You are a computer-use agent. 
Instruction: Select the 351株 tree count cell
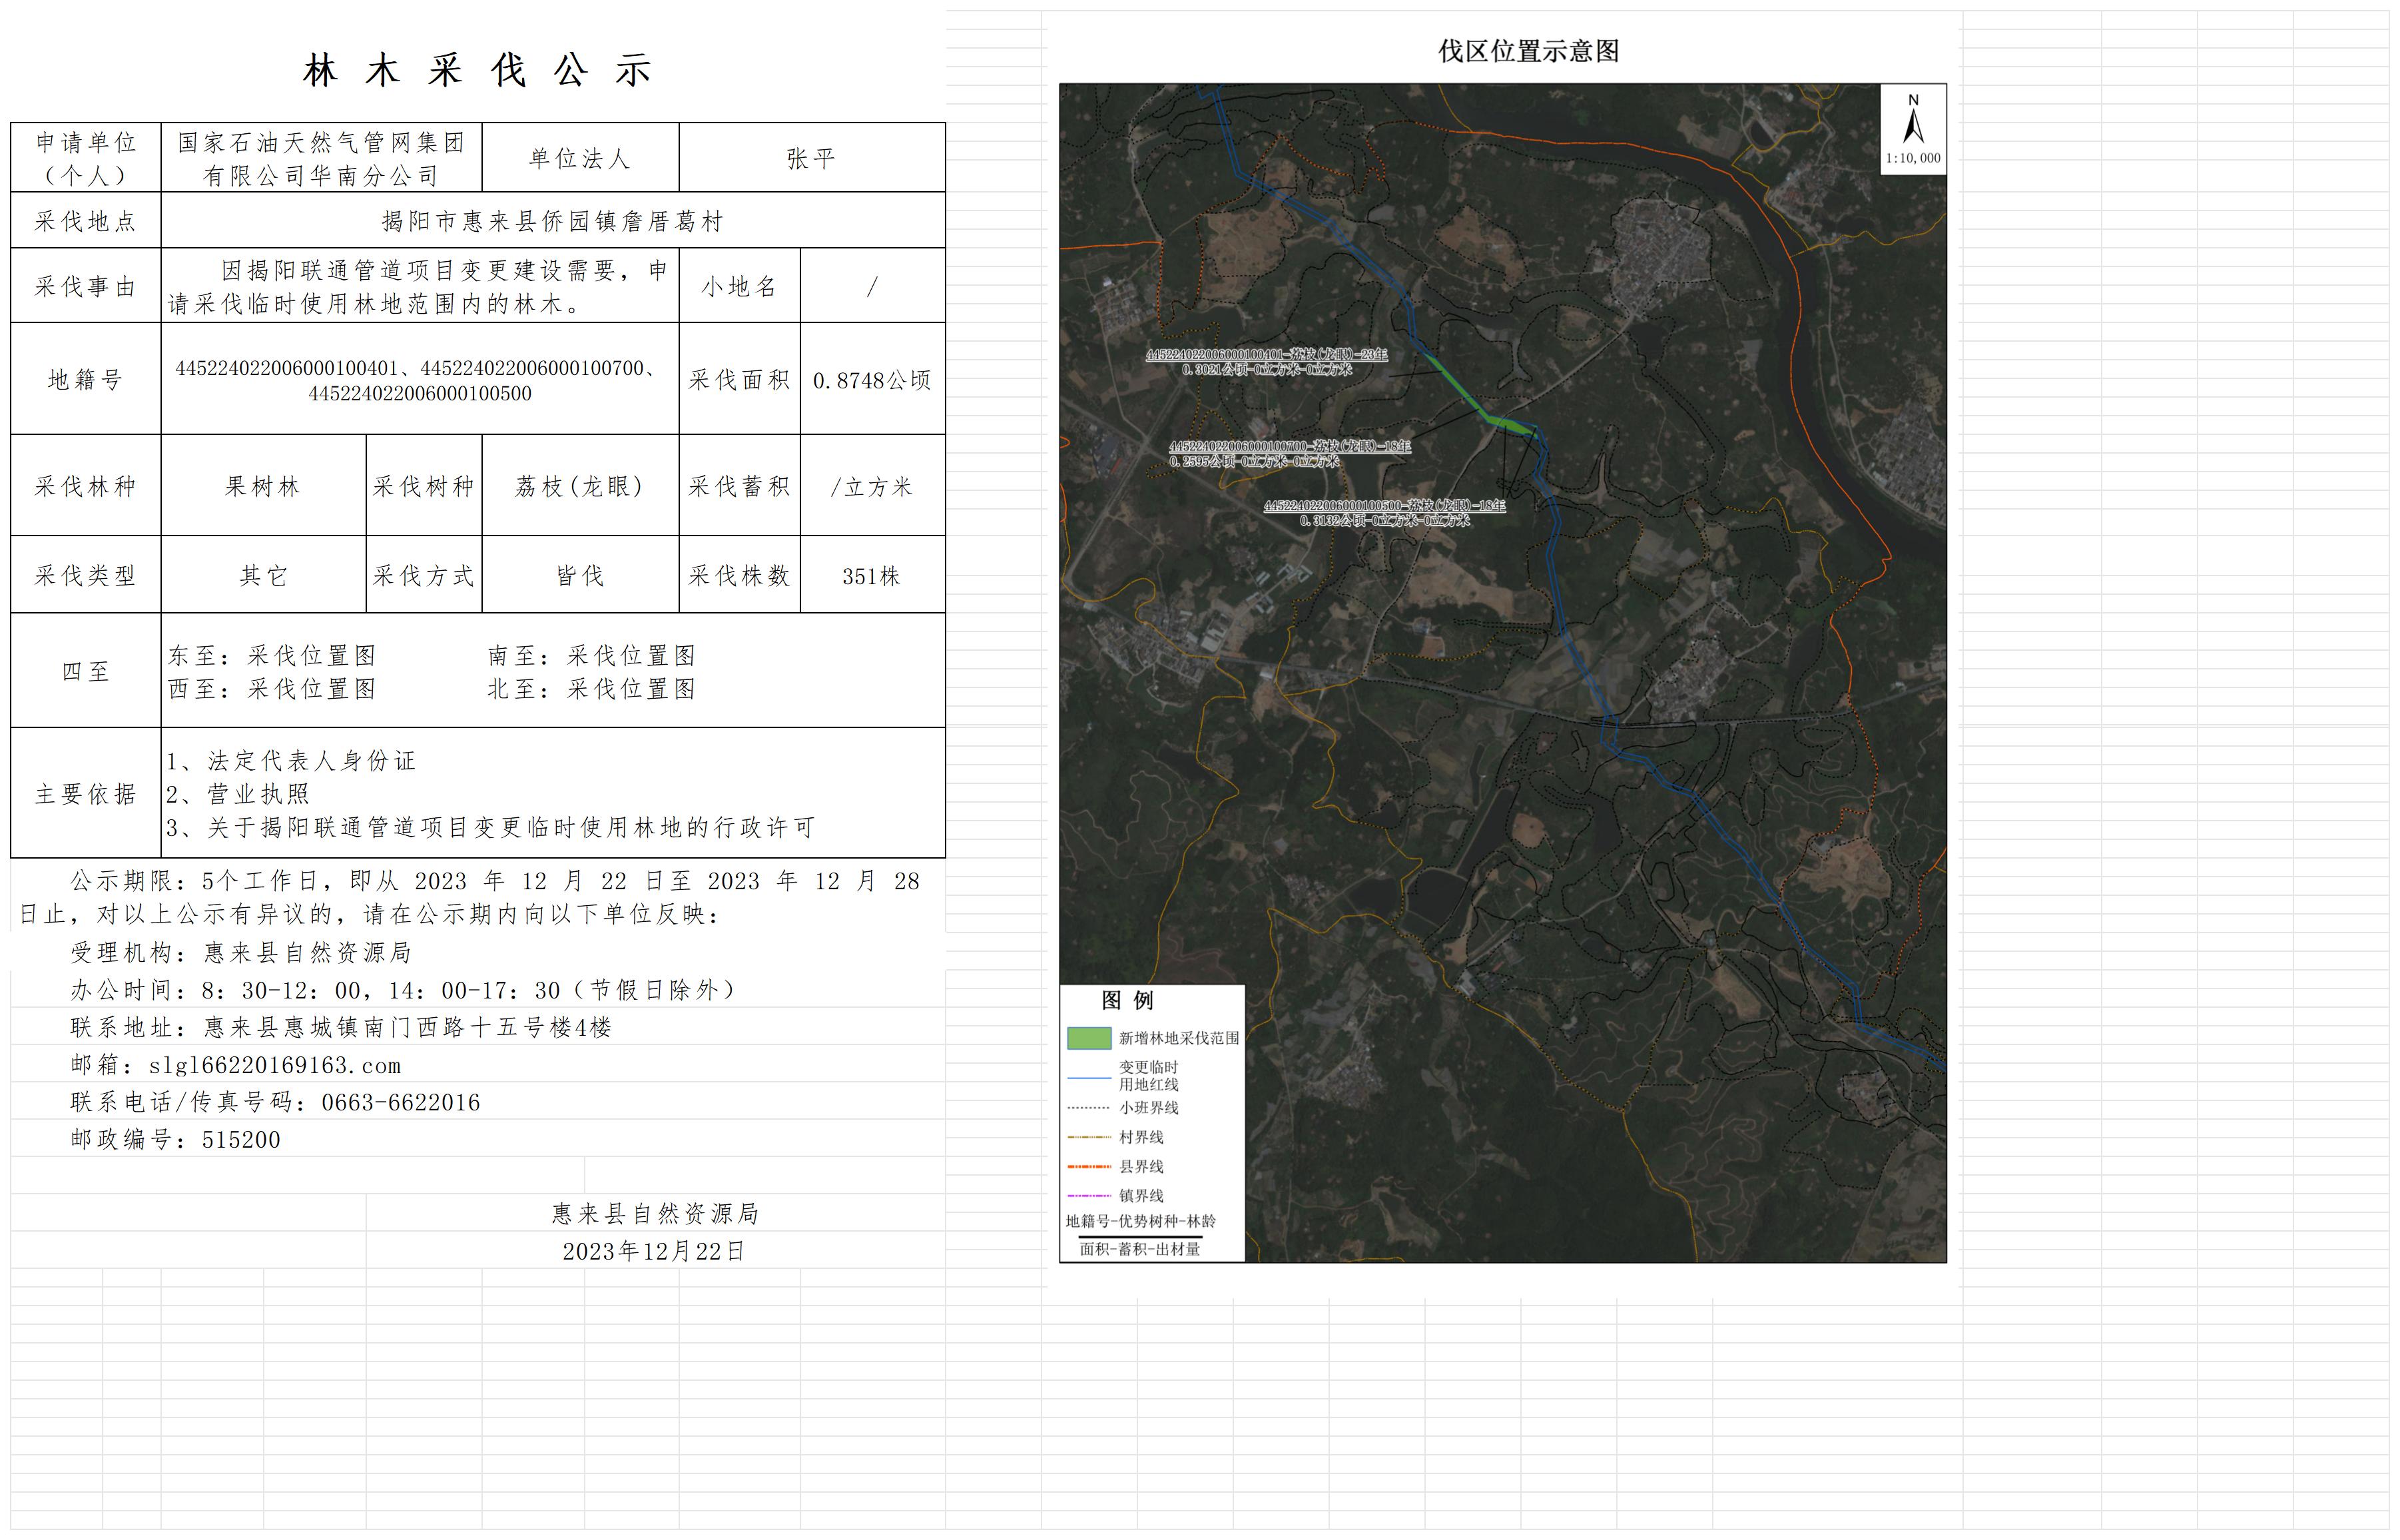pyautogui.click(x=872, y=576)
